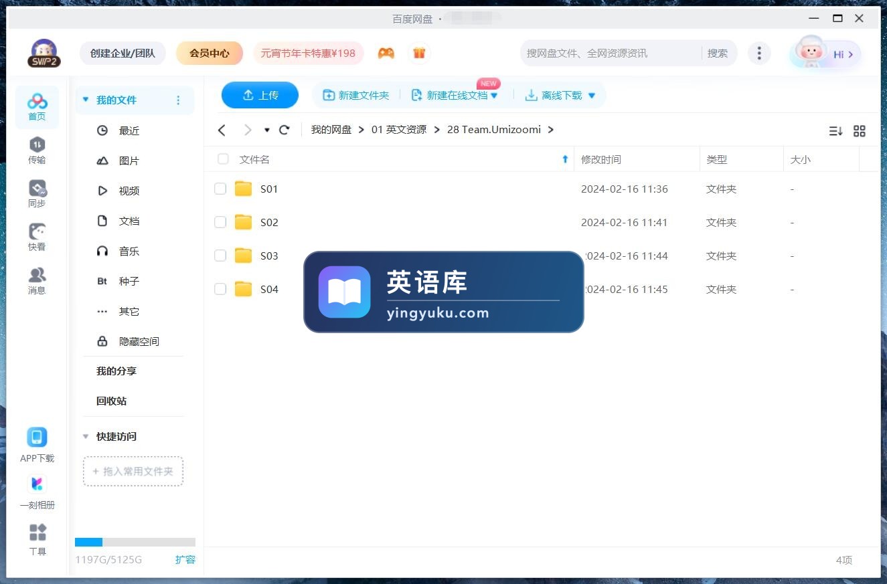Open 隐藏空间 hidden space
Image resolution: width=887 pixels, height=584 pixels.
coord(139,341)
